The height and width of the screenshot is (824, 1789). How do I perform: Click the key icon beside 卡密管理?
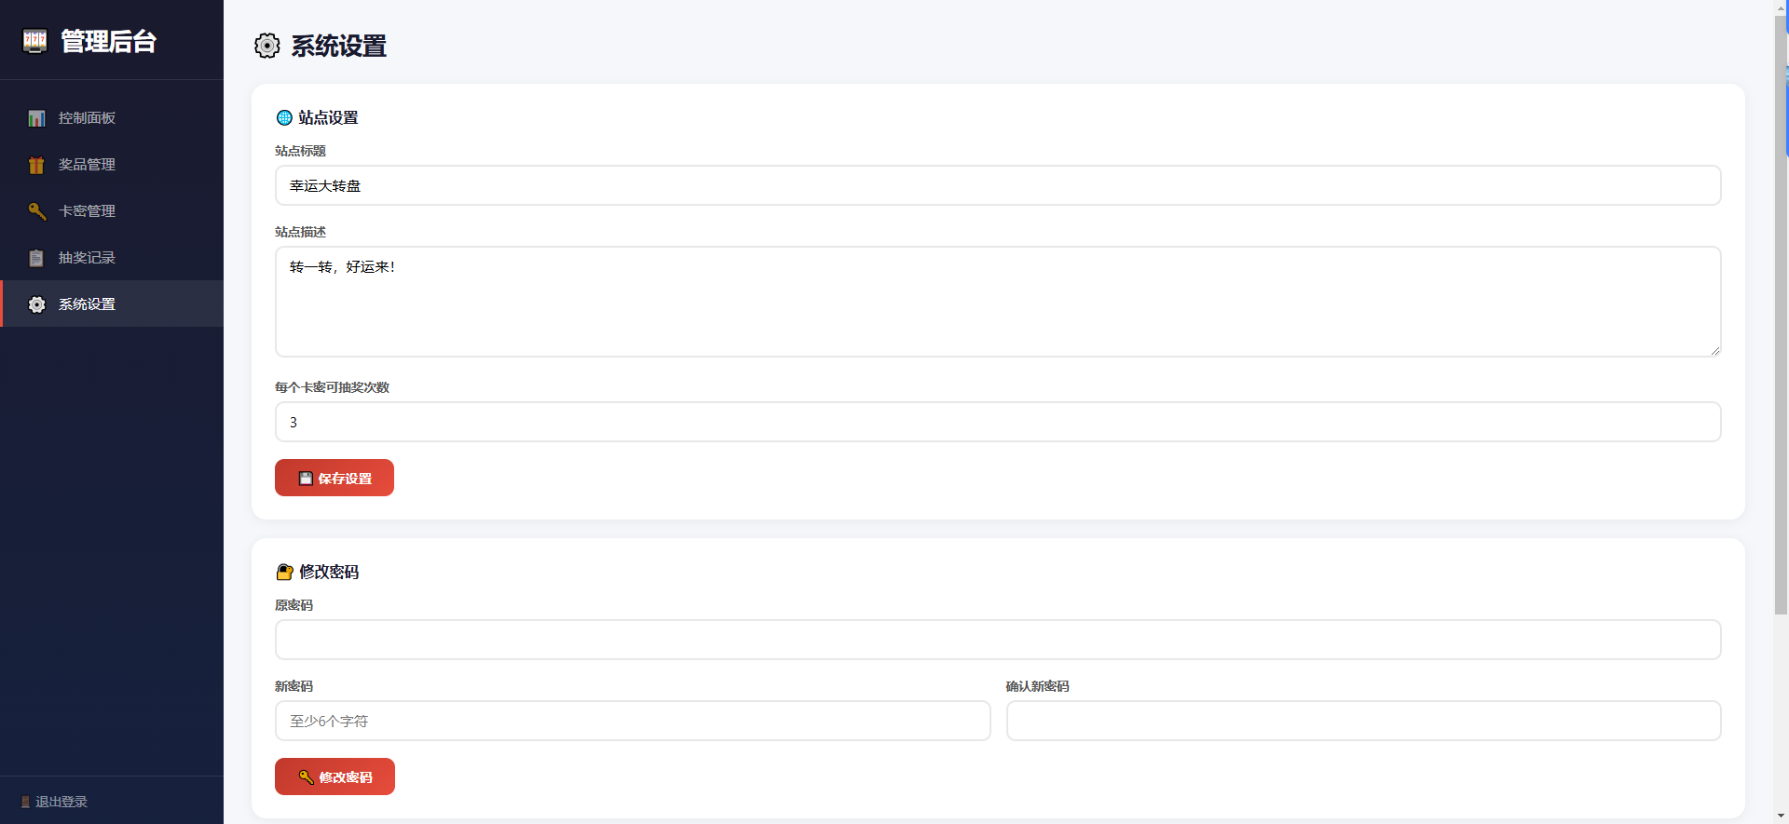pos(36,211)
